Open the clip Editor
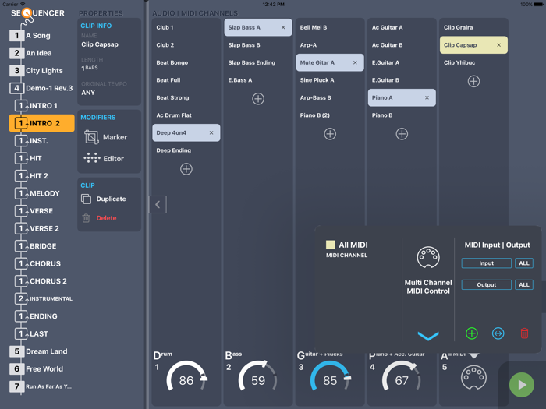This screenshot has width=546, height=409. tap(104, 158)
